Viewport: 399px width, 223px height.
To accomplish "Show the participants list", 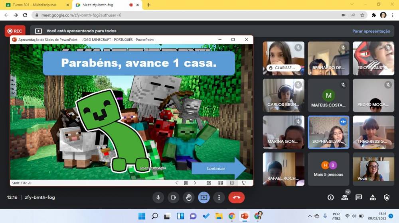I will coord(344,197).
